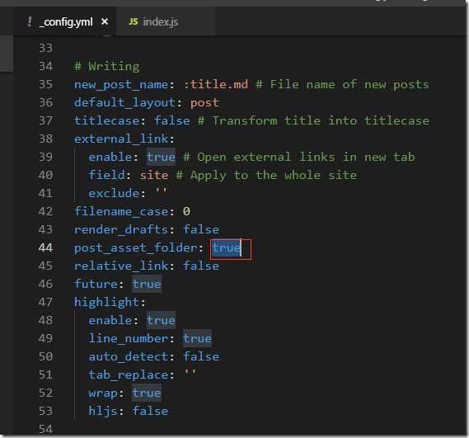Click the line_number key

coord(129,338)
